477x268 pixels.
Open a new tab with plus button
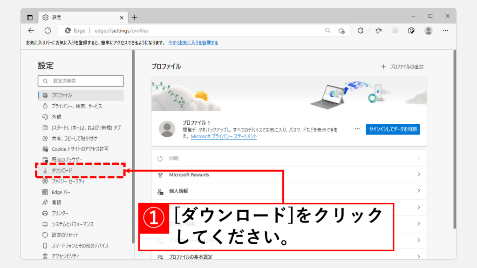tap(135, 17)
